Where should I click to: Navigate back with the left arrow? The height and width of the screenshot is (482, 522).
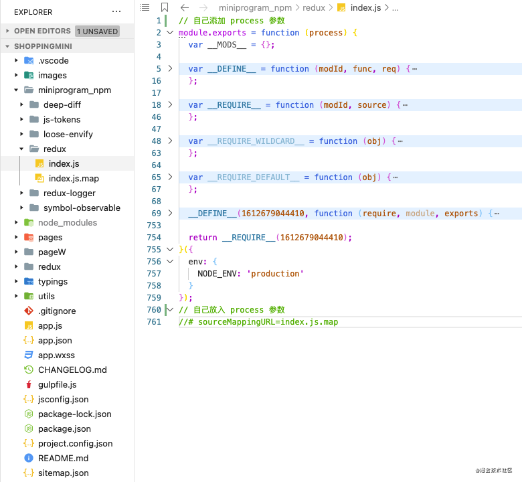coord(185,7)
